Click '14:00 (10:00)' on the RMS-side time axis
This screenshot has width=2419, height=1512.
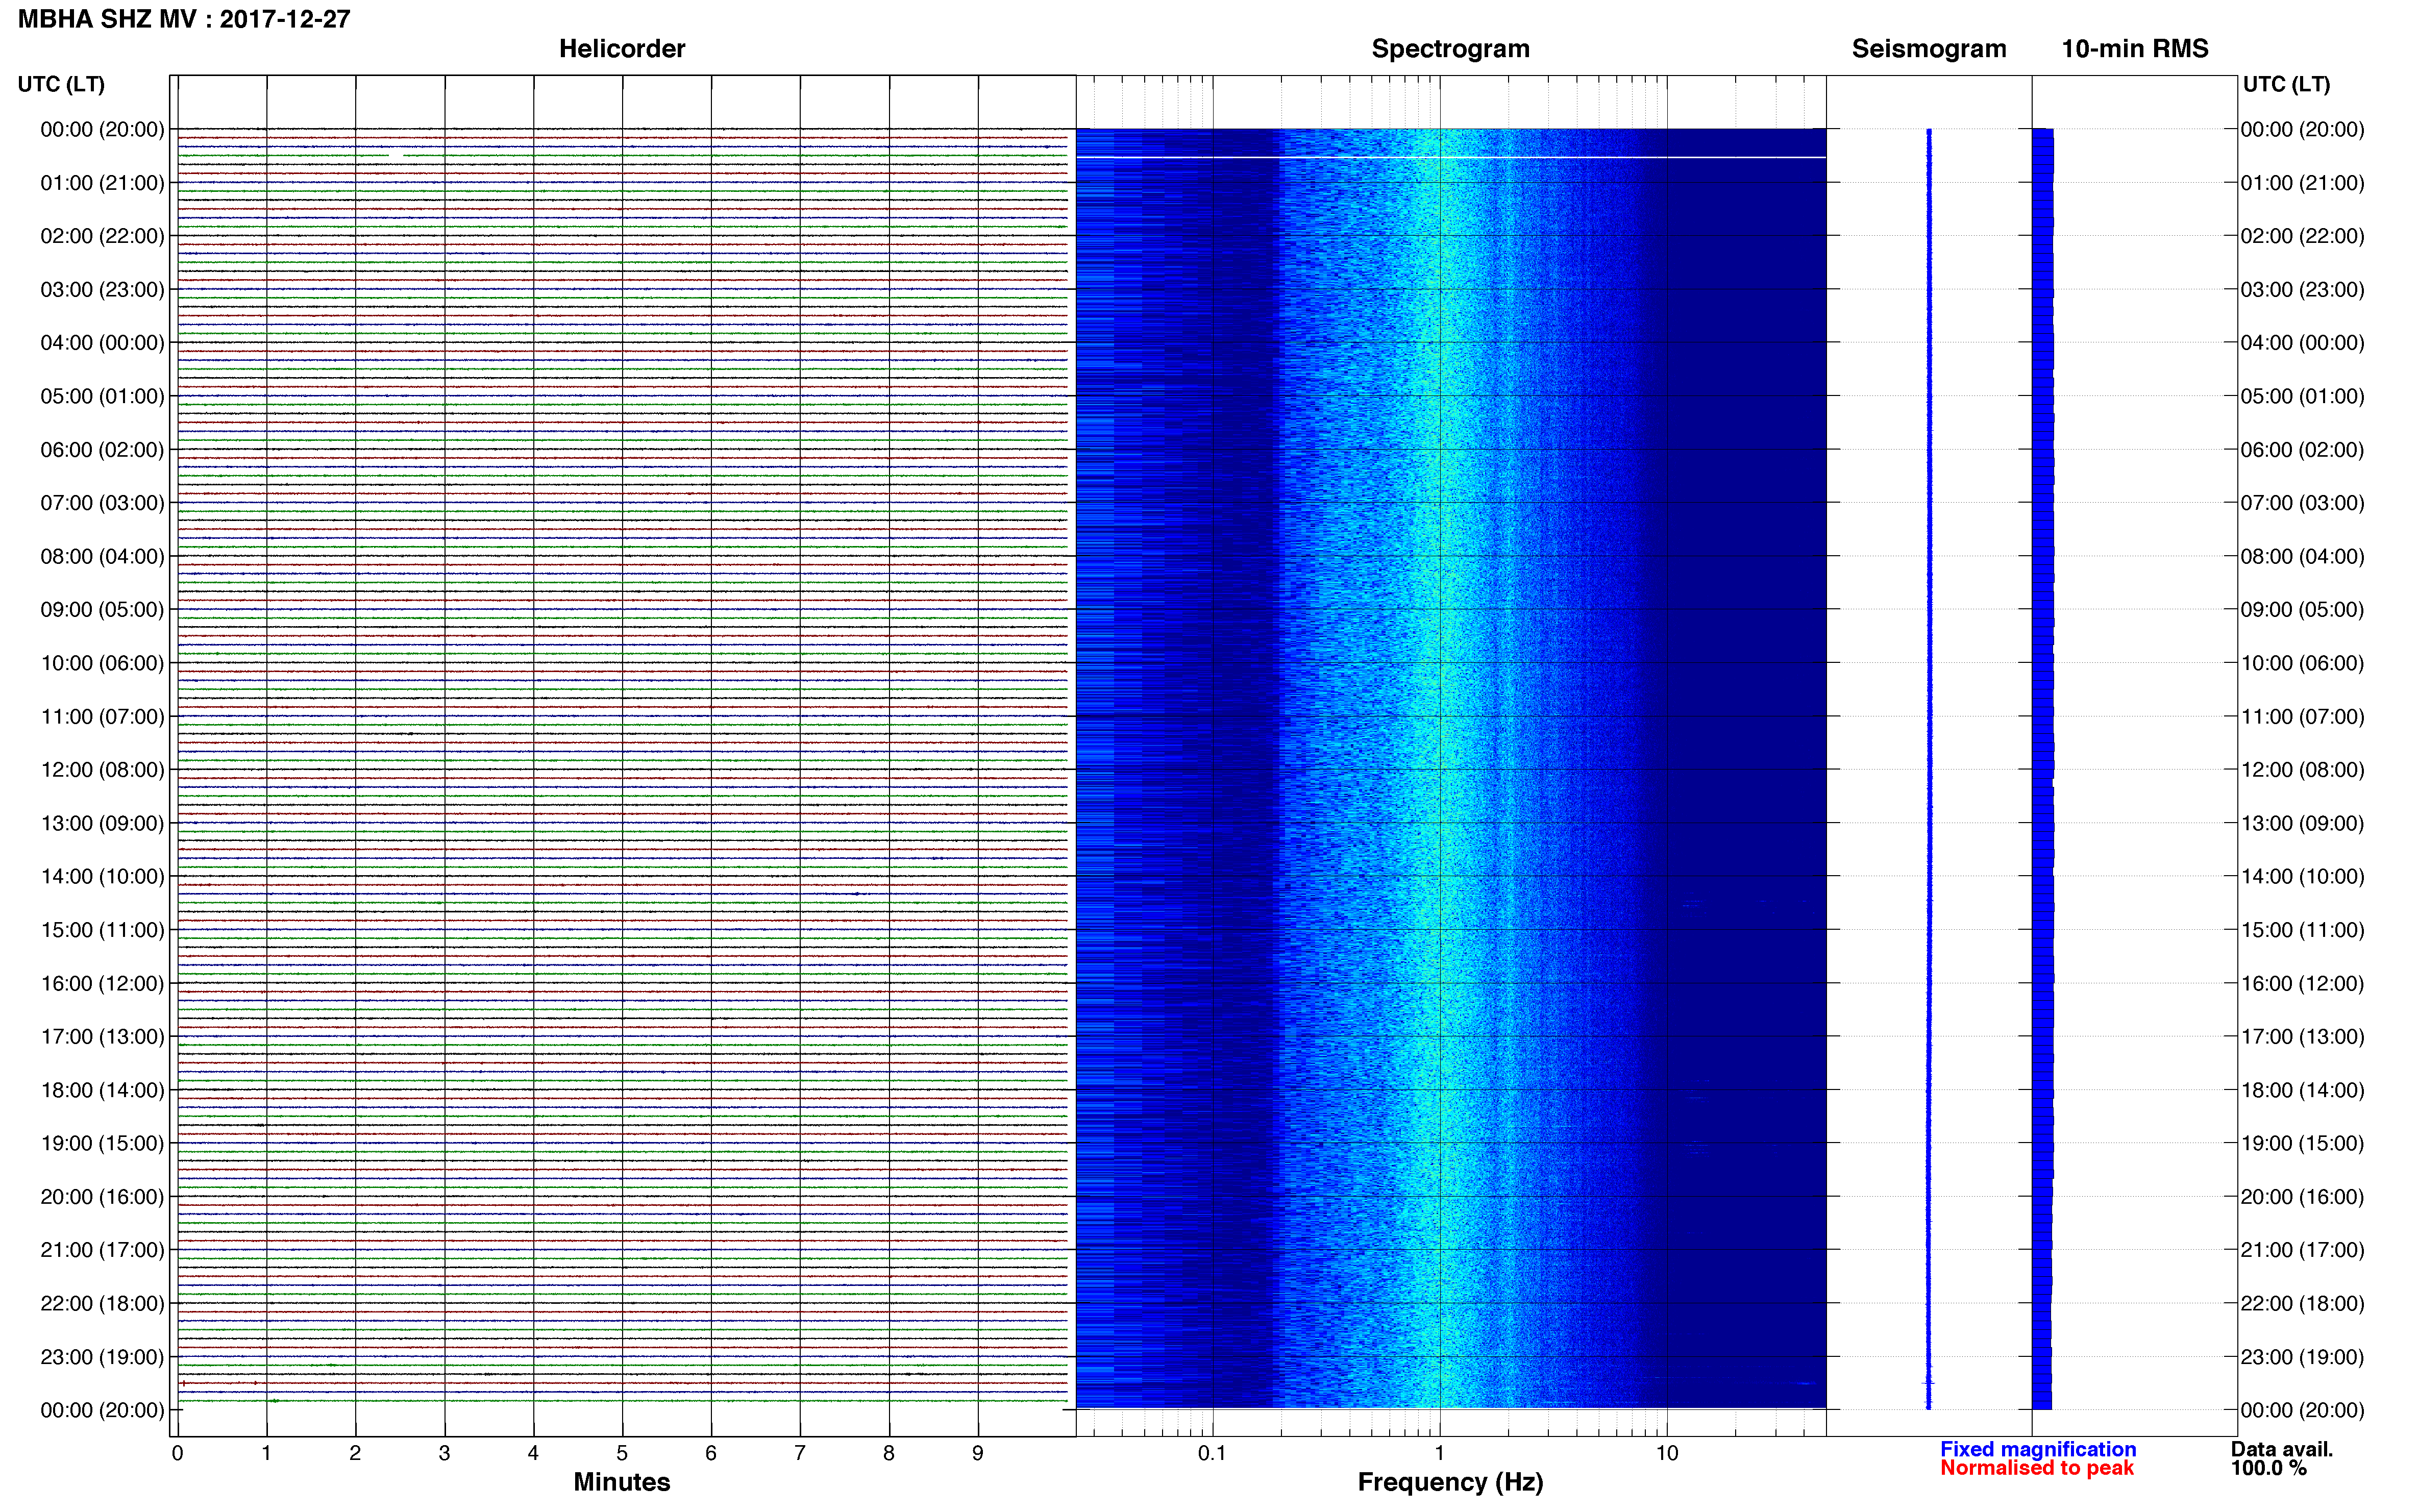(2302, 876)
